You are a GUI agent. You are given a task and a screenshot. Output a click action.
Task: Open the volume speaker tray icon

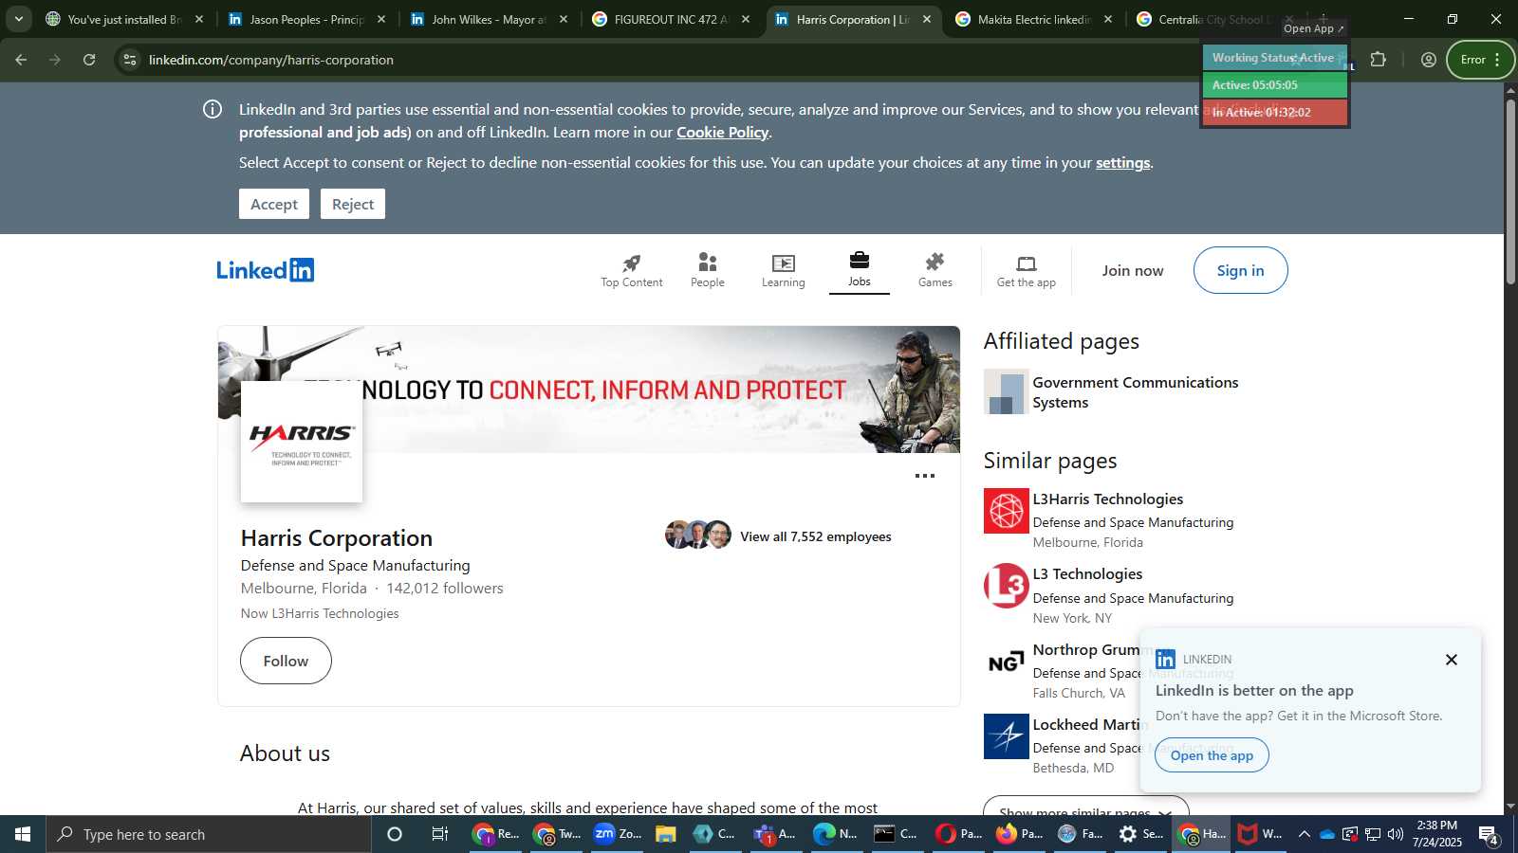pyautogui.click(x=1396, y=834)
